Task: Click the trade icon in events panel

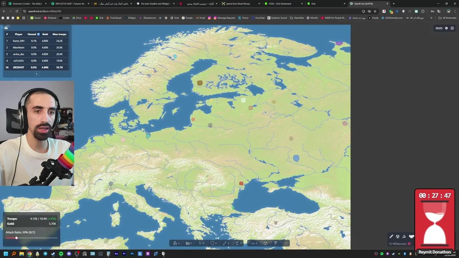Action: tap(404, 236)
